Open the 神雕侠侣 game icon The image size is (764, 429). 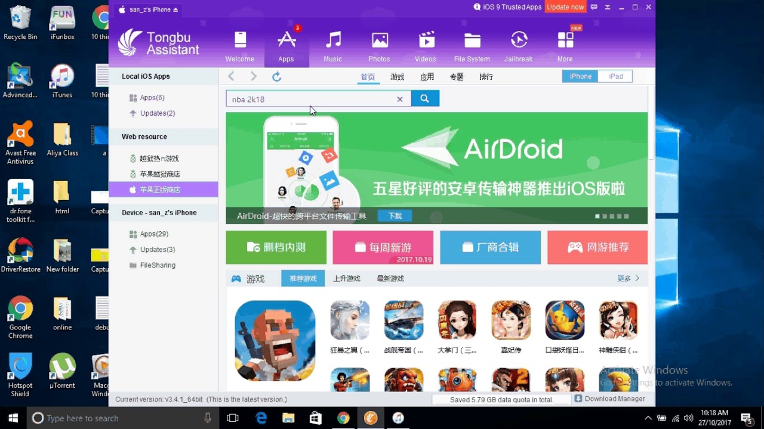click(x=618, y=320)
